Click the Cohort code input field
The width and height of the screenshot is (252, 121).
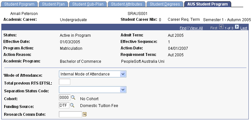pos(64,97)
